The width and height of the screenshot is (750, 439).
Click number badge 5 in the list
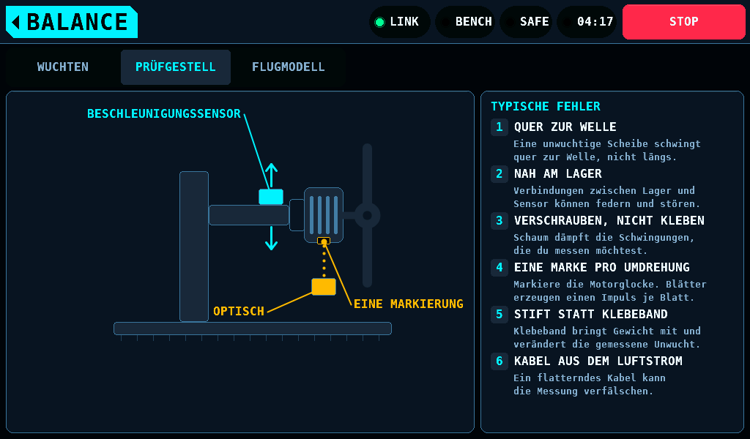(500, 315)
